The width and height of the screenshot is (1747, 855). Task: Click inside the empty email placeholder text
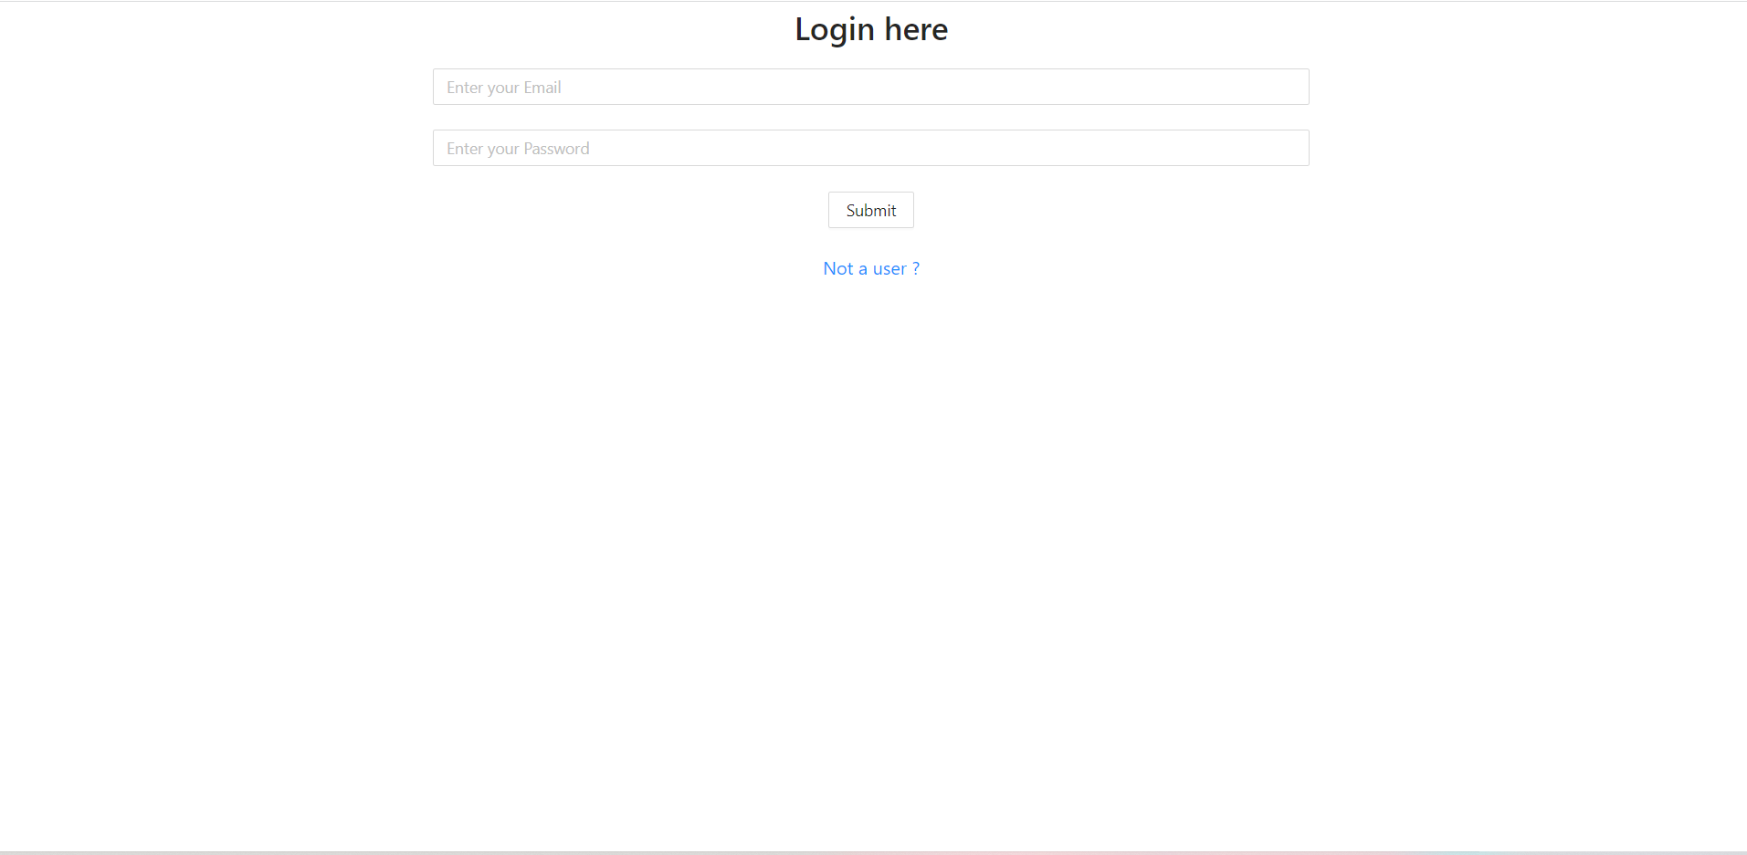[503, 87]
